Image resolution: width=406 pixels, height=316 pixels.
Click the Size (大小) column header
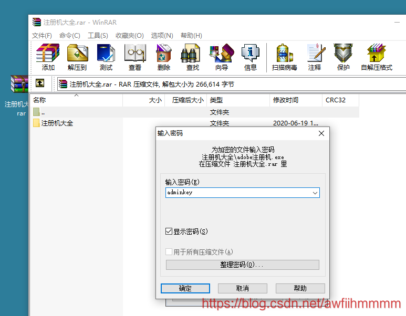click(x=144, y=100)
